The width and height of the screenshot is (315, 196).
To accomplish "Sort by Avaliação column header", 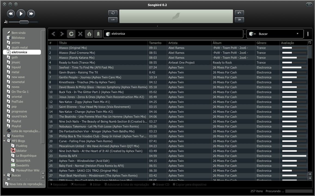I will (x=293, y=43).
